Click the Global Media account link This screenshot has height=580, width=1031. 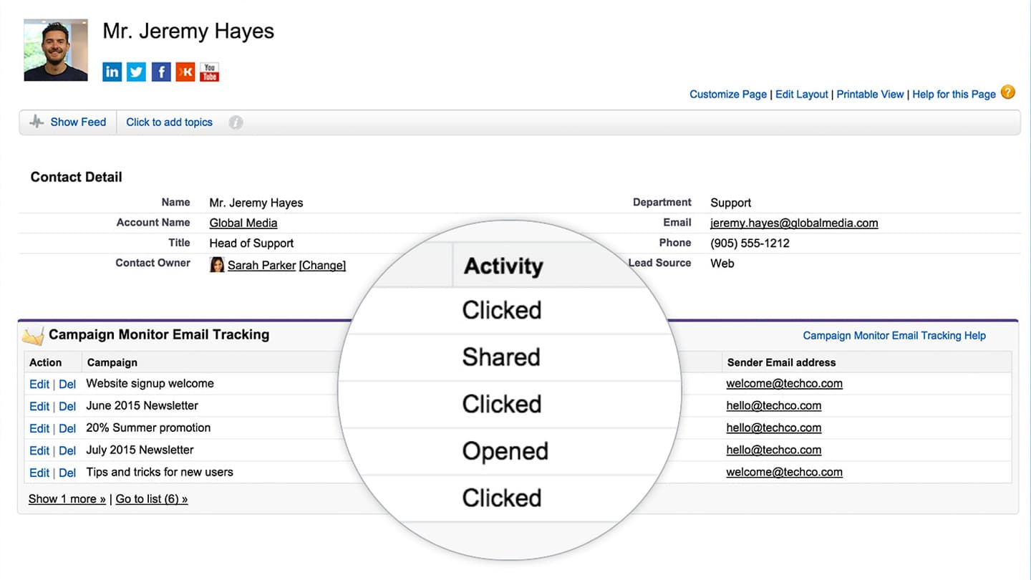[x=243, y=223]
